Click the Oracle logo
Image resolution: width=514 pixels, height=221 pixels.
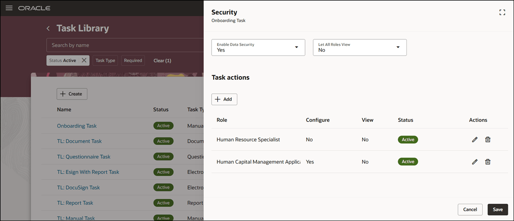[x=34, y=8]
